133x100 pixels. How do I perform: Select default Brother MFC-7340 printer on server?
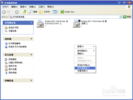tap(90, 23)
